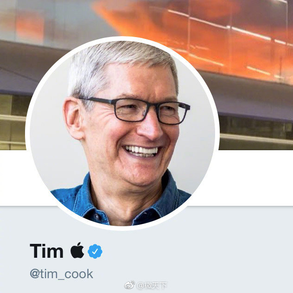Click the leaf of the Apple logo

[x=79, y=244]
